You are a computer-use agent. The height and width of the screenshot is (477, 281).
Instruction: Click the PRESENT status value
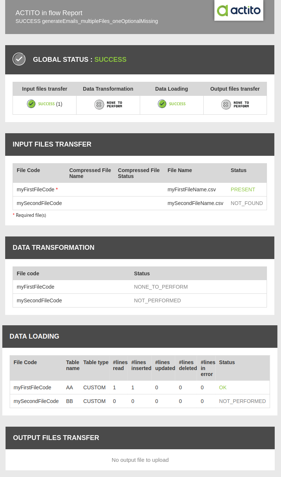click(243, 189)
